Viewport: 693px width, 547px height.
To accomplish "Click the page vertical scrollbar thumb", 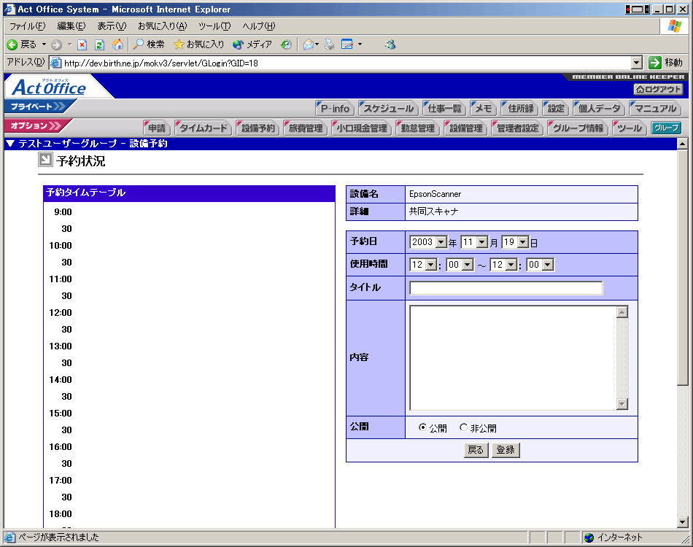I will pos(683,268).
